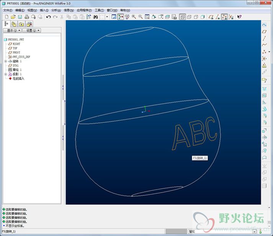Open the 分析 menu
This screenshot has width=273, height=236.
[x=56, y=10]
